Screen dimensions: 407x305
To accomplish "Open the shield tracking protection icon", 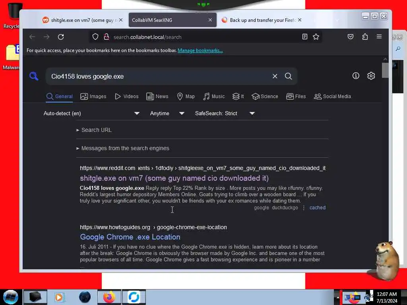I will point(95,37).
